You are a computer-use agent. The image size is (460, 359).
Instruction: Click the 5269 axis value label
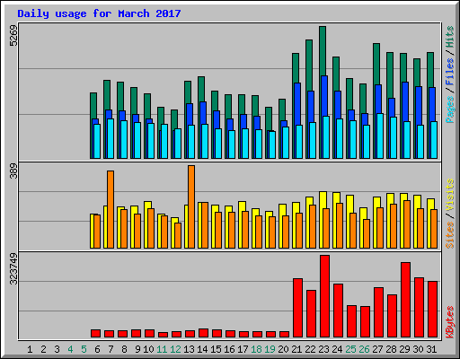click(13, 36)
